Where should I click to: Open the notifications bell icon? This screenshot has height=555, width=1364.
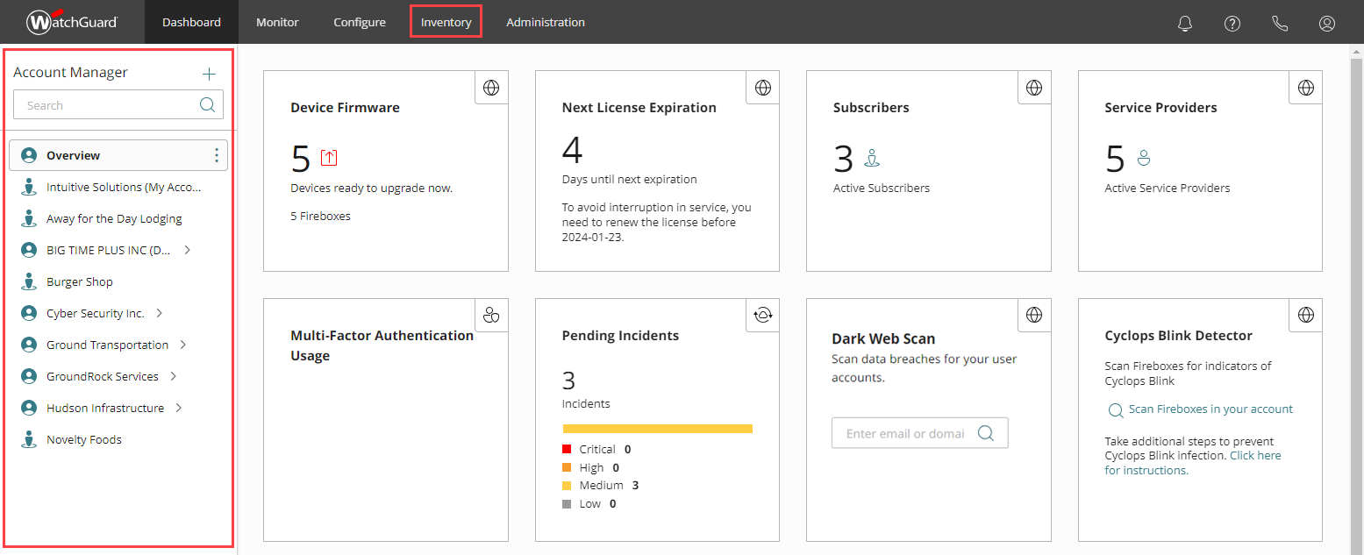coord(1184,24)
